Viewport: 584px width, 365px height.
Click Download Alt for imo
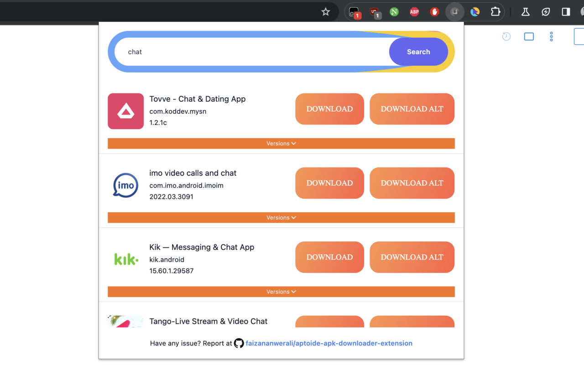[412, 183]
